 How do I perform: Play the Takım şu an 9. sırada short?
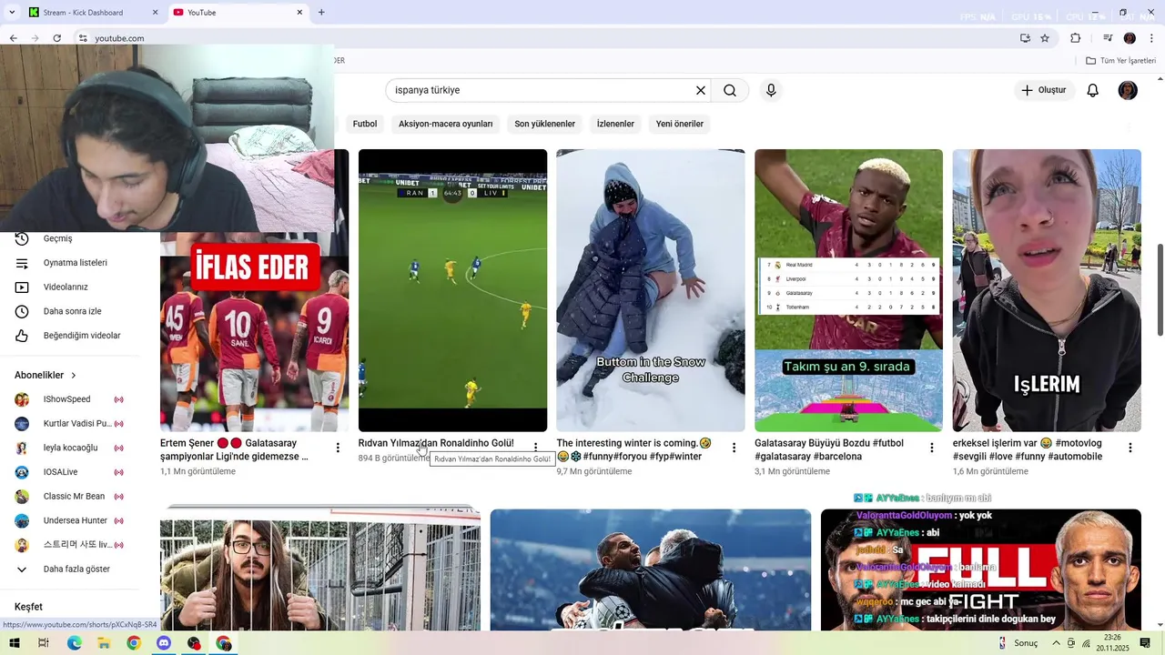coord(848,290)
